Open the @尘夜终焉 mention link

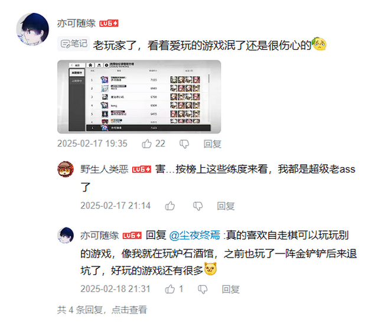[x=194, y=235]
